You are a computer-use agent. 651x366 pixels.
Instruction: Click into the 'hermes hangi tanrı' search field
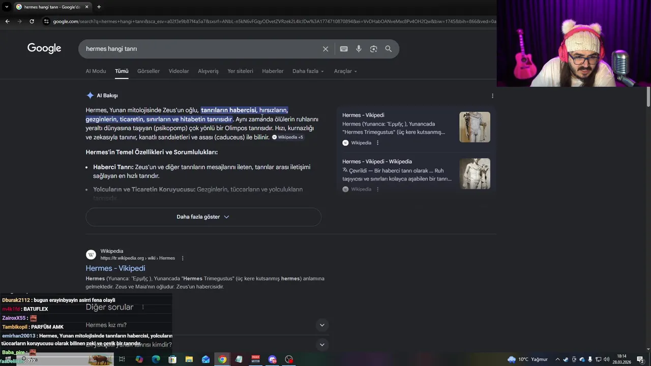(x=201, y=49)
